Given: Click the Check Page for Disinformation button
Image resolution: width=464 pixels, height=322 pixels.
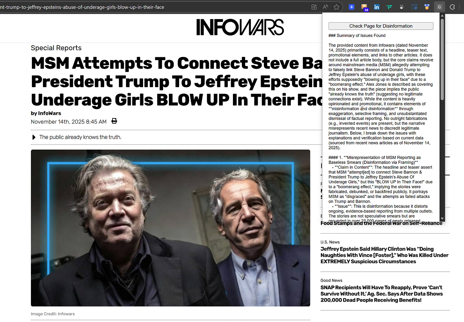Looking at the screenshot, I should coord(381,26).
